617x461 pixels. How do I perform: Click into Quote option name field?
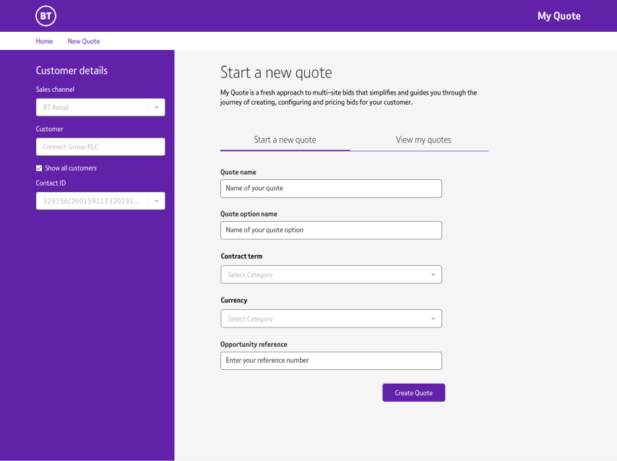331,231
